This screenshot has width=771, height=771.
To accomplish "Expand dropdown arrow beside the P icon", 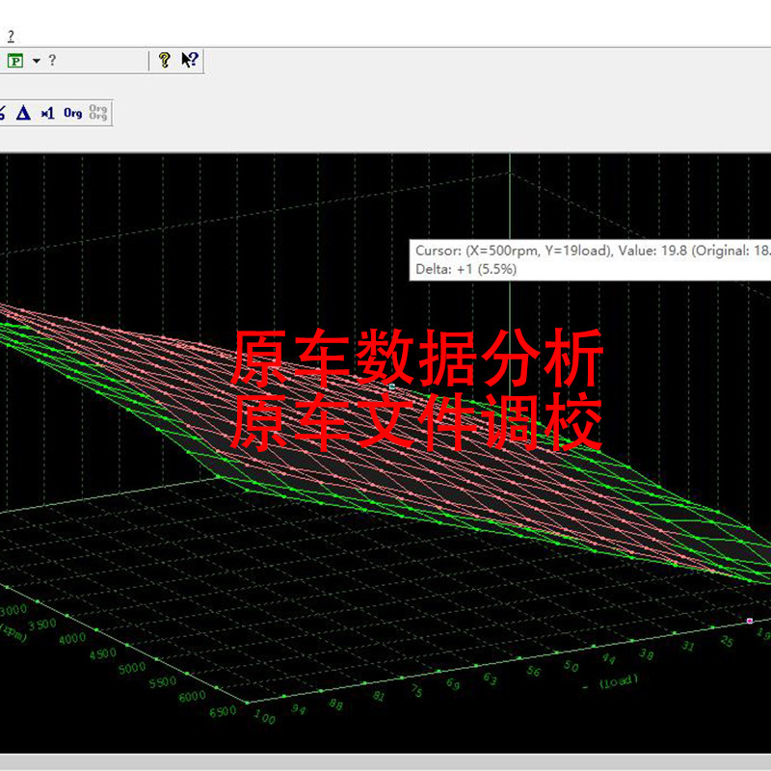I will pos(37,61).
